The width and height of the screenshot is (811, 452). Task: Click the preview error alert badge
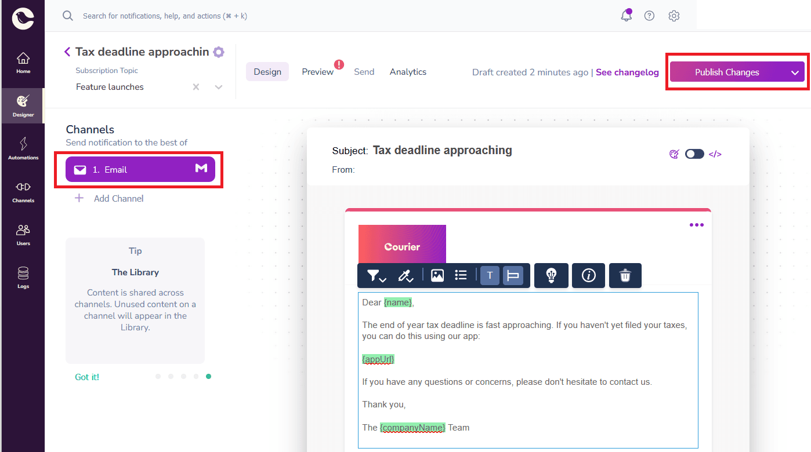click(x=339, y=64)
